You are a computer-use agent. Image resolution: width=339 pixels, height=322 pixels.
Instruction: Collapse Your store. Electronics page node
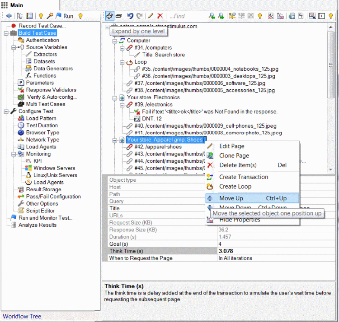tap(115, 98)
